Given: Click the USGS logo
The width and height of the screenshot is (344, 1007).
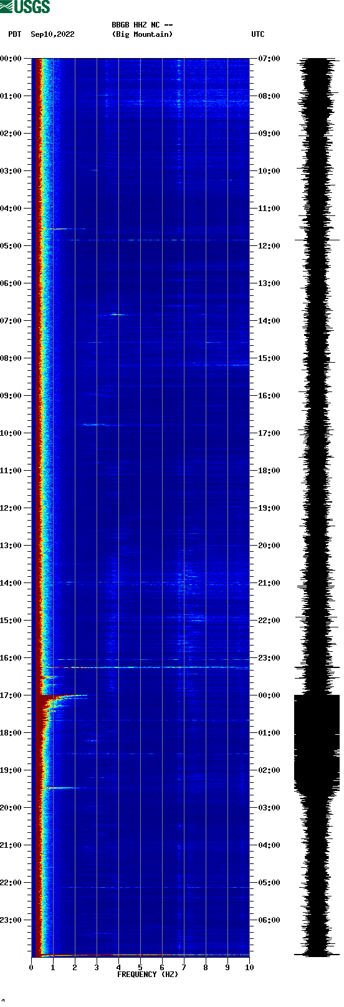Looking at the screenshot, I should tap(25, 7).
